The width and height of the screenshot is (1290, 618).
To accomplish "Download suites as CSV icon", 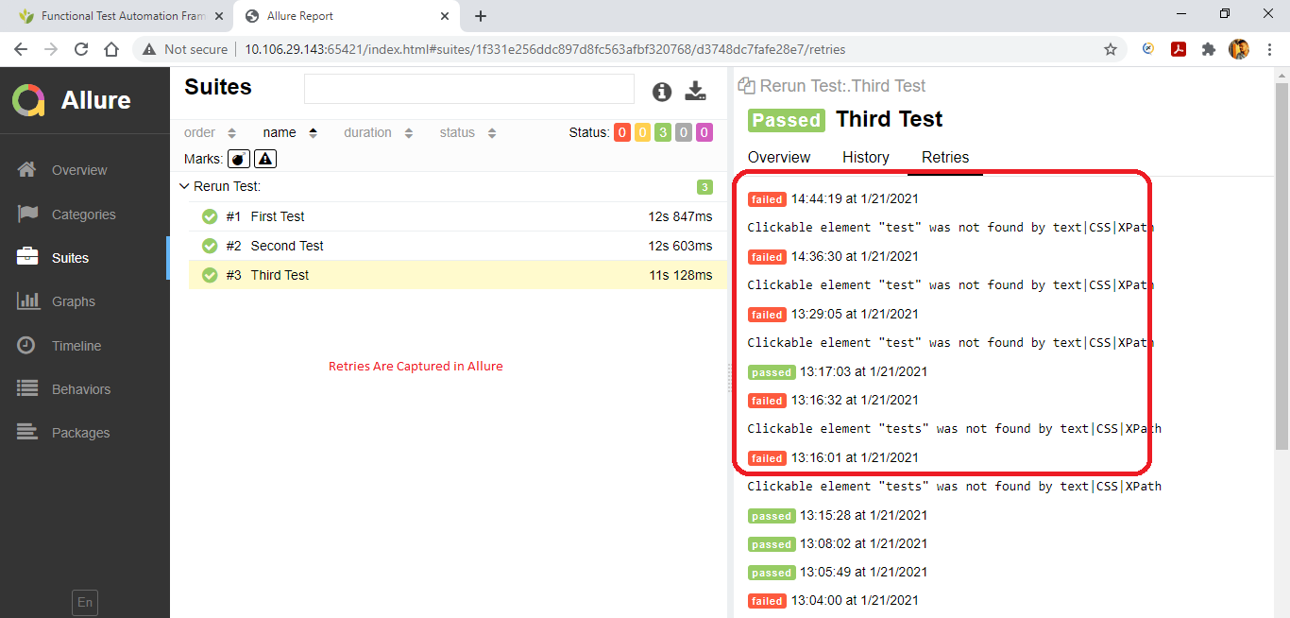I will [x=695, y=91].
